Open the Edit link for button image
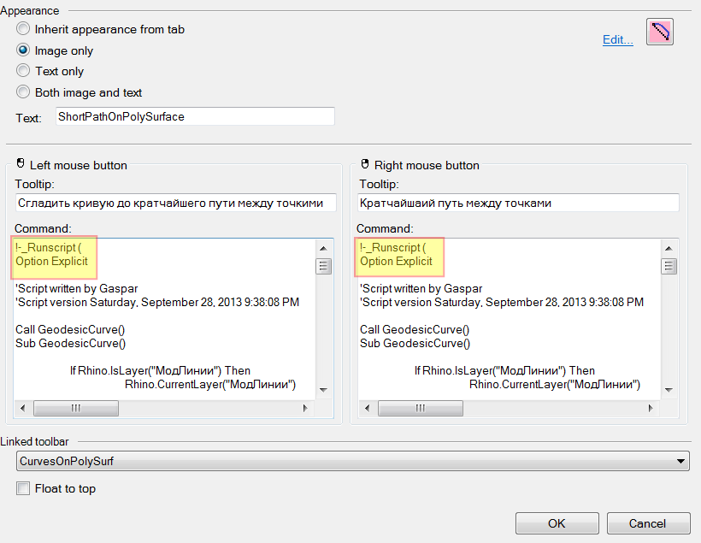Screen dimensions: 701x543 tap(617, 39)
